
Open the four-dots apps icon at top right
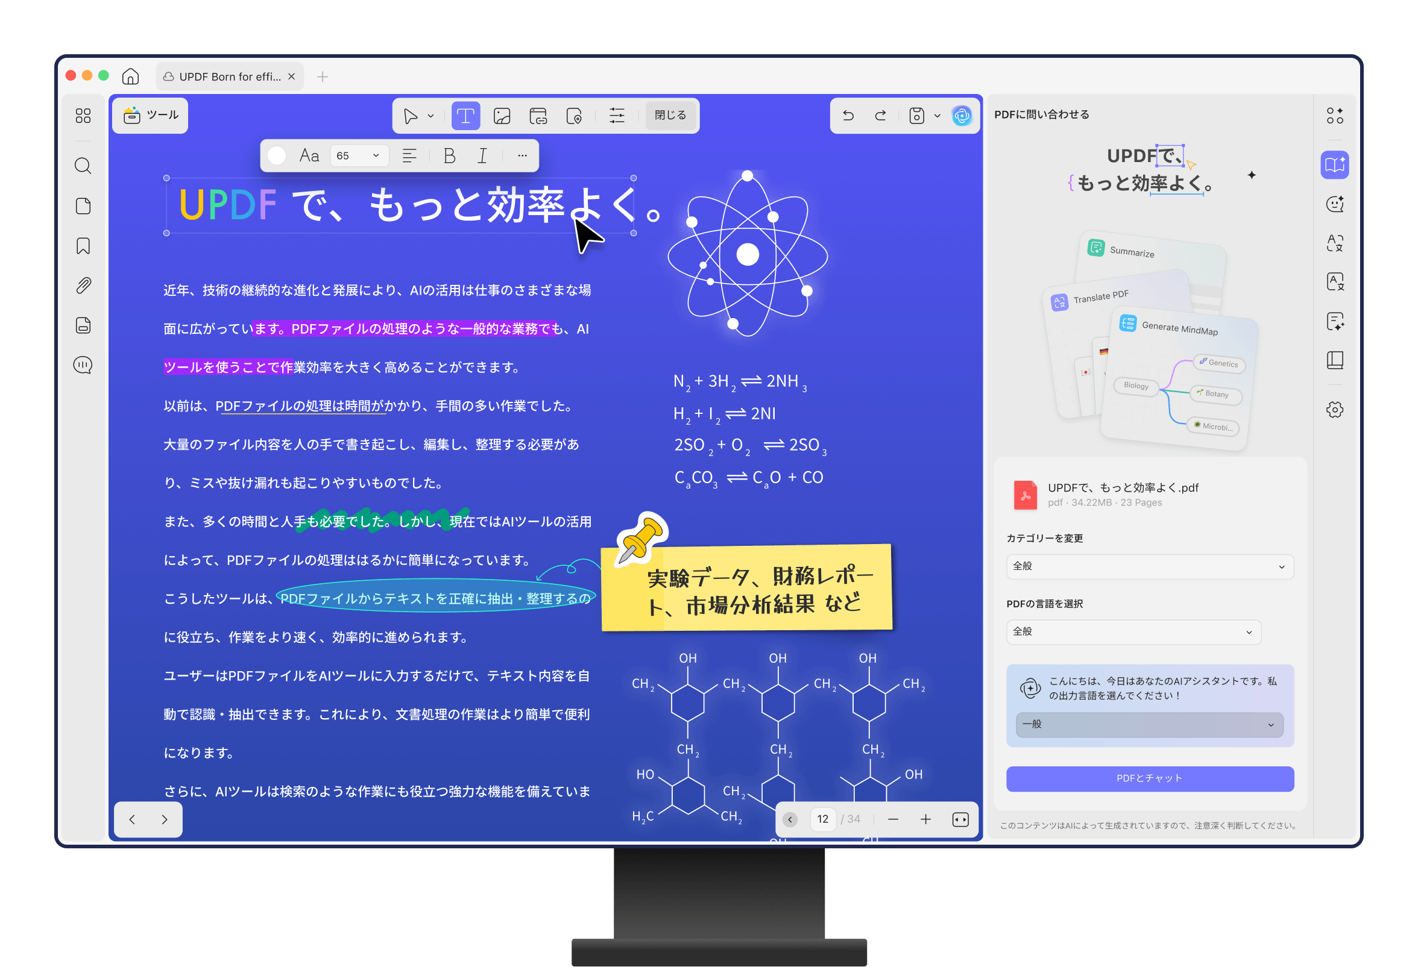[1334, 116]
